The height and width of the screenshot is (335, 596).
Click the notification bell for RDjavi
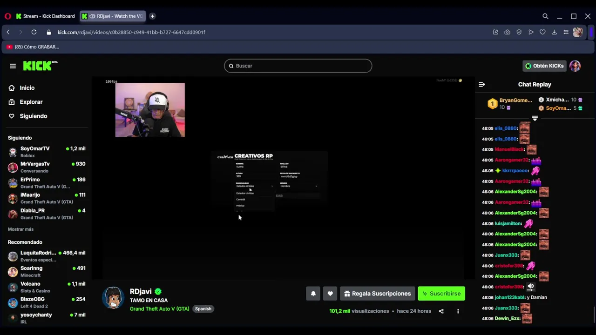(313, 294)
